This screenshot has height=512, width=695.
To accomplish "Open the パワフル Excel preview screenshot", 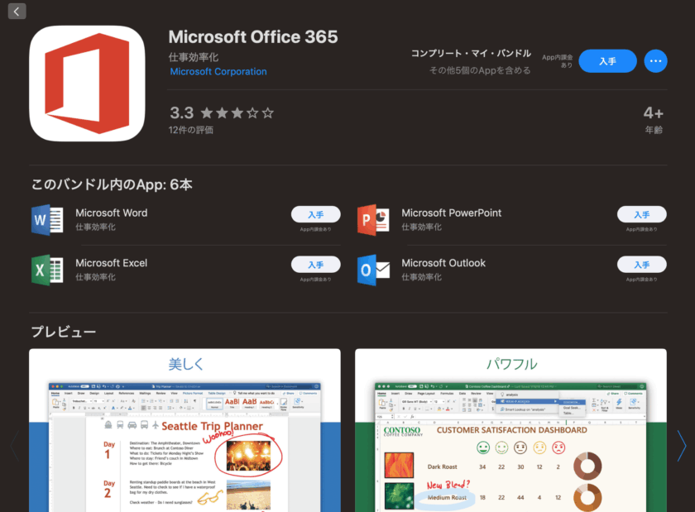I will point(510,430).
